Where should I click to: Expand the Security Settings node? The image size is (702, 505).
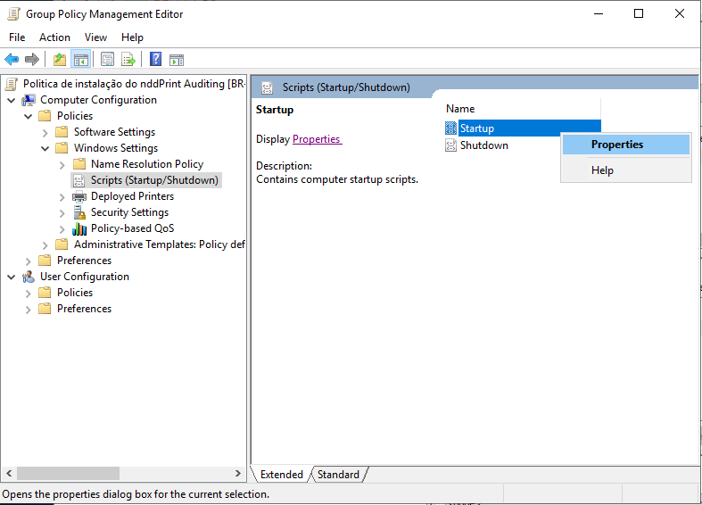(x=62, y=212)
